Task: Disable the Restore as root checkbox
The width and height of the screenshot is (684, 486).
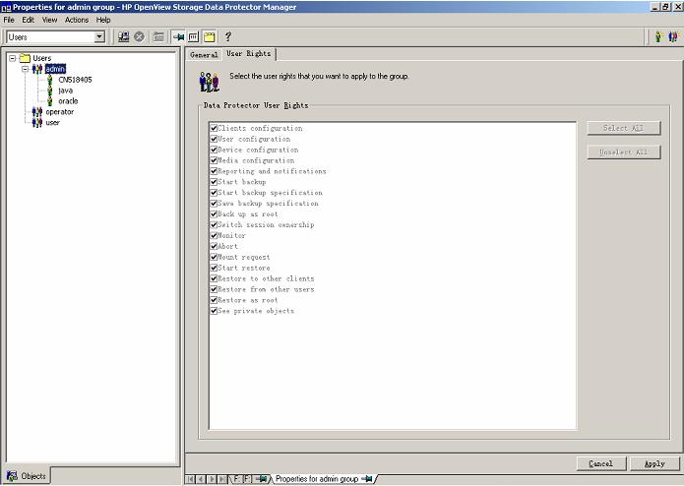Action: coord(214,300)
